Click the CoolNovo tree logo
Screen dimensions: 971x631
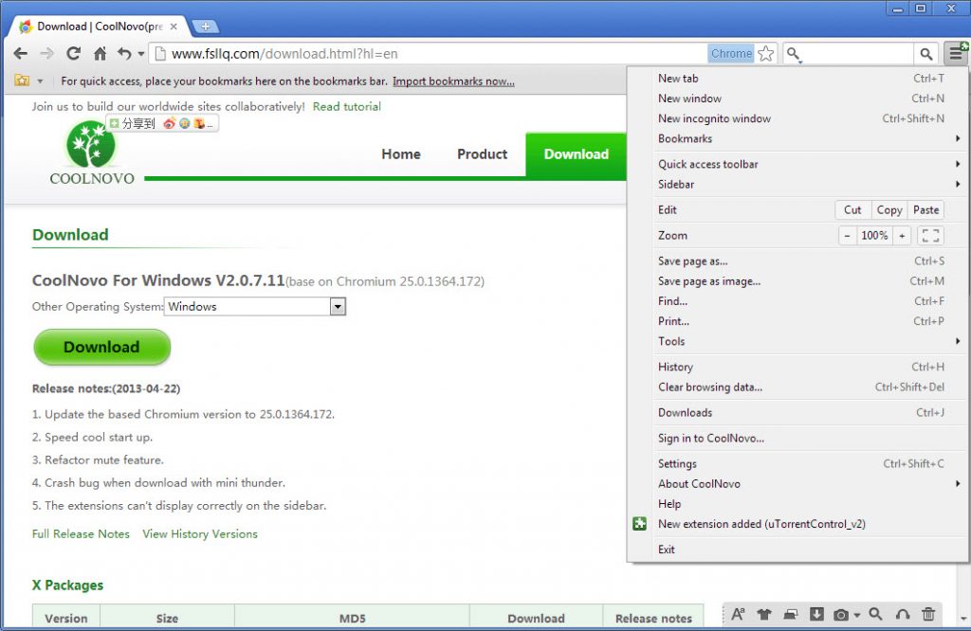[x=91, y=145]
